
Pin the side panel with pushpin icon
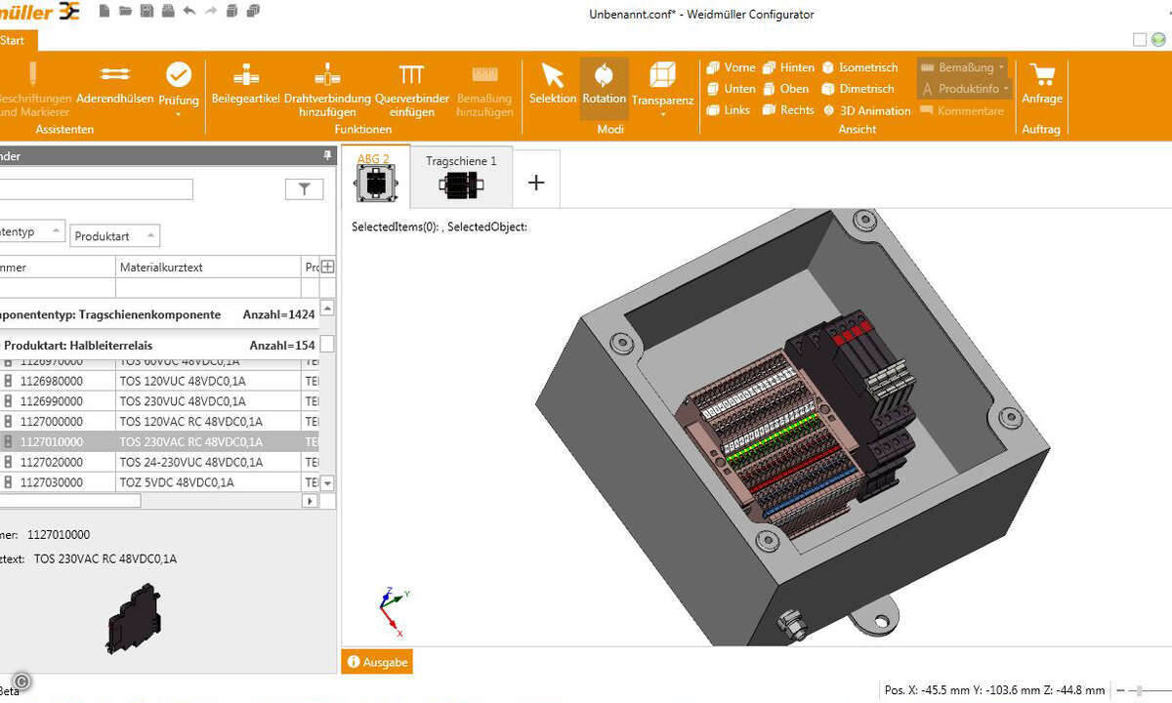click(328, 155)
